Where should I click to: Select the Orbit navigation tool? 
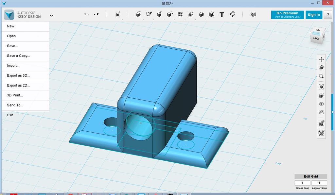tap(321, 68)
